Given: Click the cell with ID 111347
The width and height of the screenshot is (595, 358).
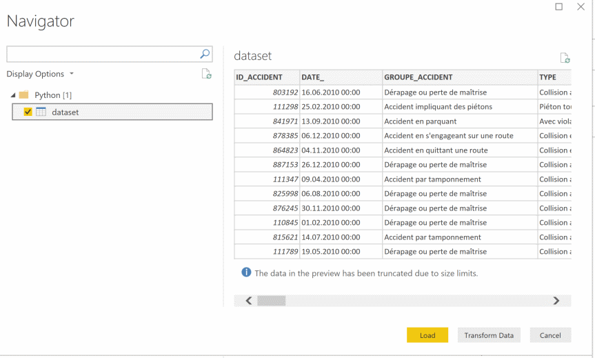Looking at the screenshot, I should (x=267, y=179).
